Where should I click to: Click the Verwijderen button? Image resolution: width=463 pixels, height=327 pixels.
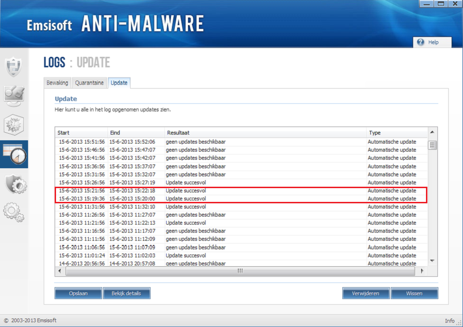[366, 293]
